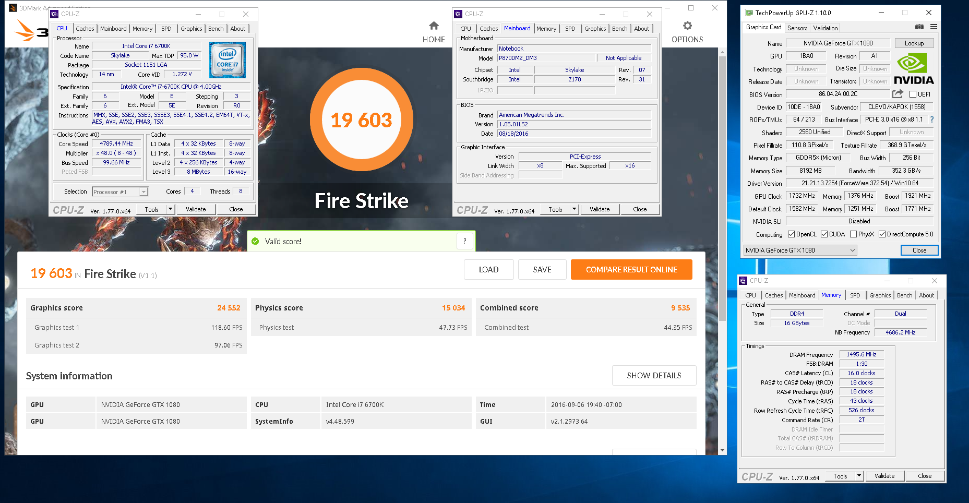Open the Processor #1 selection dropdown
This screenshot has width=969, height=503.
point(120,192)
